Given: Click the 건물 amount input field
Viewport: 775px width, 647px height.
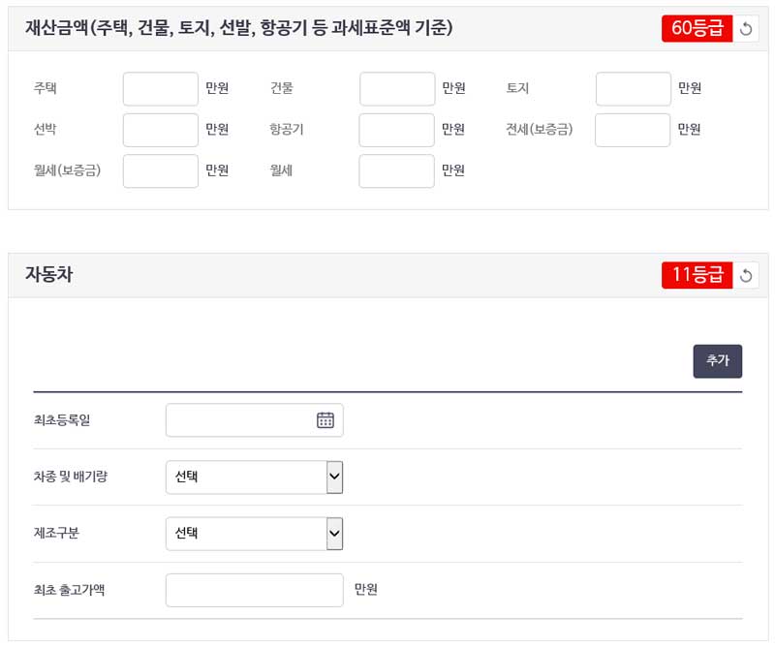Looking at the screenshot, I should (396, 88).
